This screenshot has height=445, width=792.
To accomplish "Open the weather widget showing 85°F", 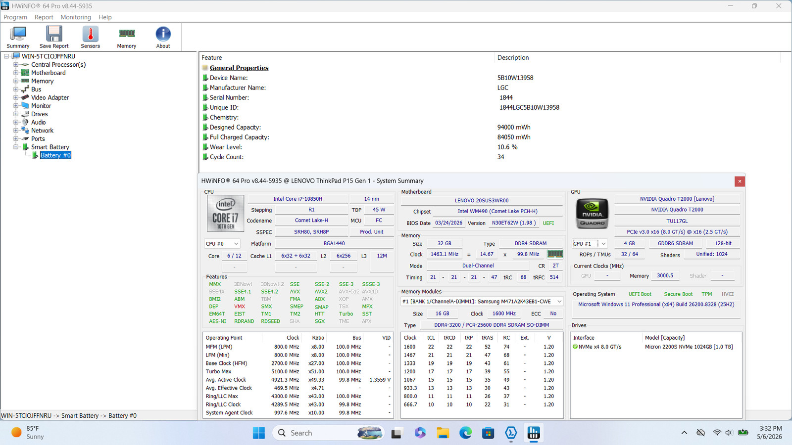I will point(28,433).
